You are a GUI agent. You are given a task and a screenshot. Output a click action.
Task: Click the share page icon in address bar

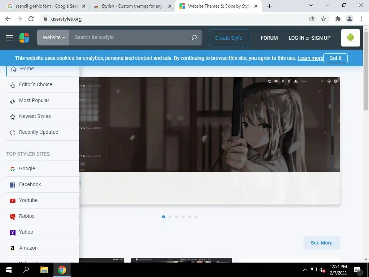coord(312,19)
